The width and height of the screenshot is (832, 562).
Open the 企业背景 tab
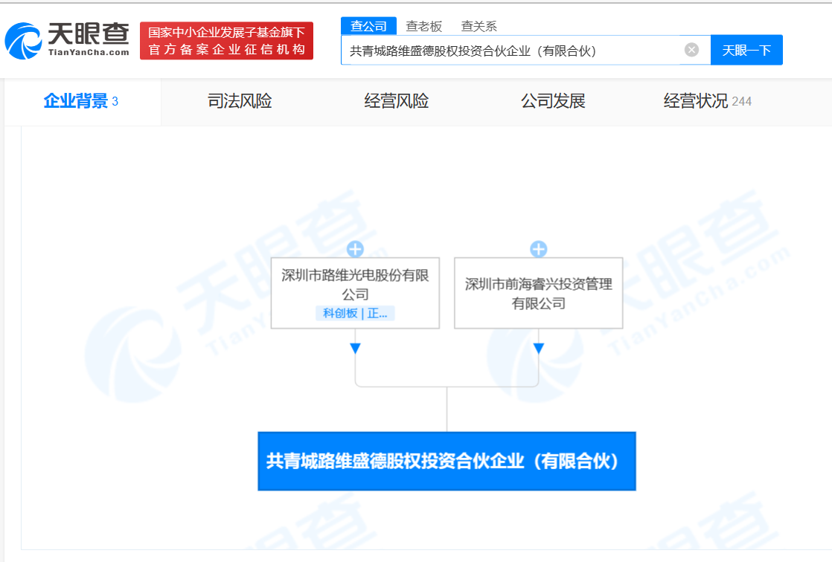pos(81,101)
